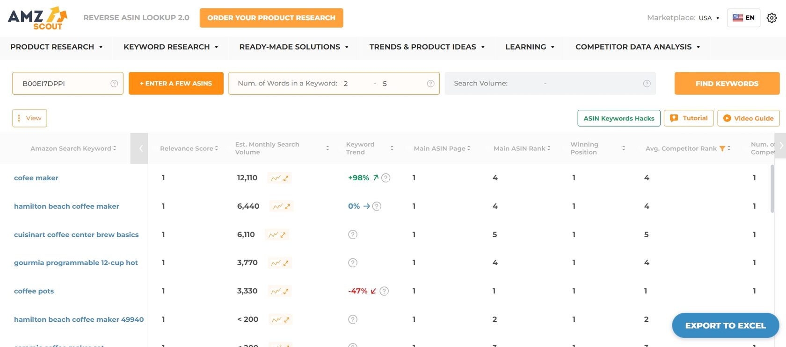Click Order Your Product Research button
The height and width of the screenshot is (347, 786).
[x=271, y=18]
